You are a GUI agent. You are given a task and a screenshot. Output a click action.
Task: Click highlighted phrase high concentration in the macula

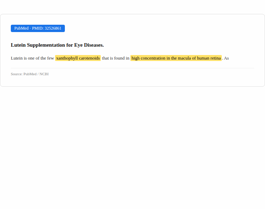pos(176,58)
